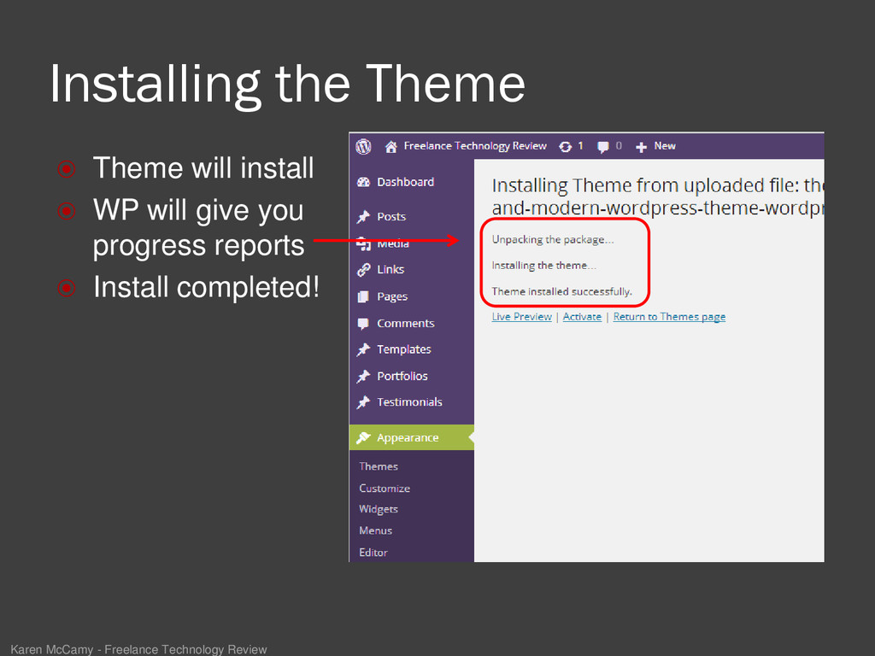This screenshot has width=875, height=656.
Task: Click the Live Preview link
Action: [x=522, y=317]
